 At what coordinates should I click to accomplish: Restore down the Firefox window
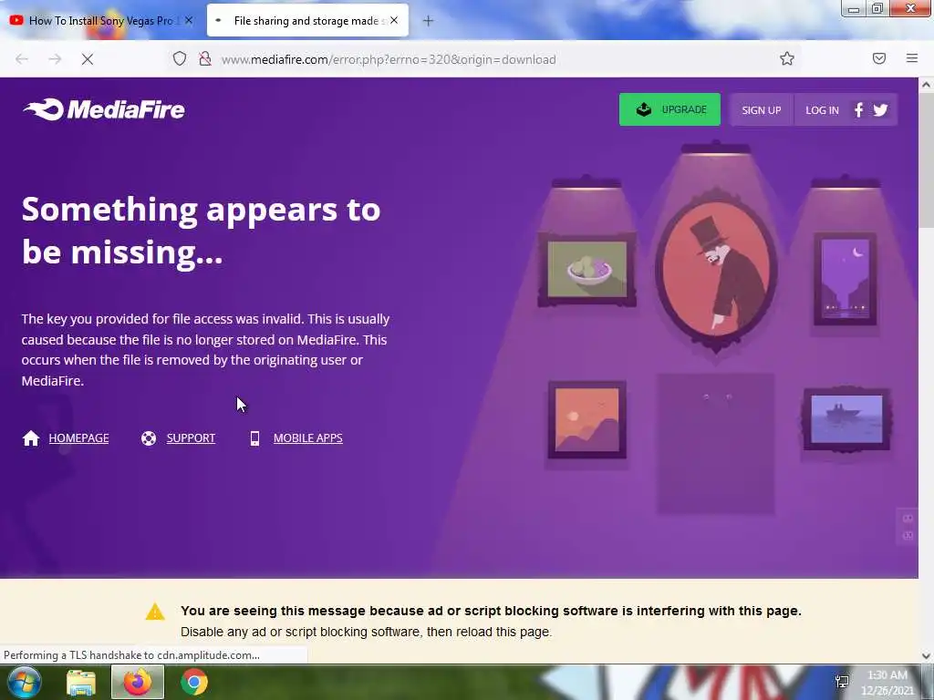coord(877,8)
